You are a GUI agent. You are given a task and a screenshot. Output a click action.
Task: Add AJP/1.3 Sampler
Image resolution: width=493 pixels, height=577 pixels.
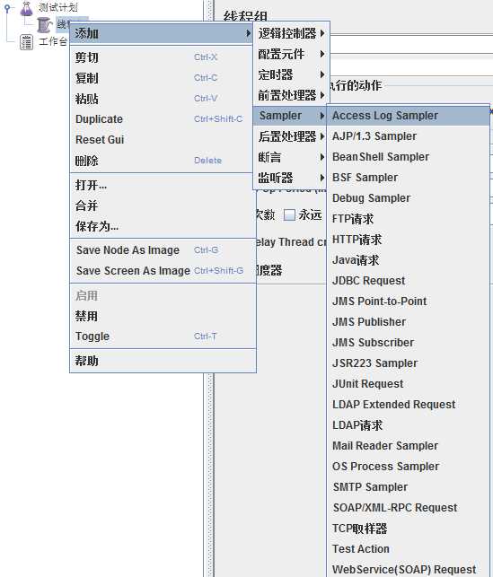click(408, 136)
